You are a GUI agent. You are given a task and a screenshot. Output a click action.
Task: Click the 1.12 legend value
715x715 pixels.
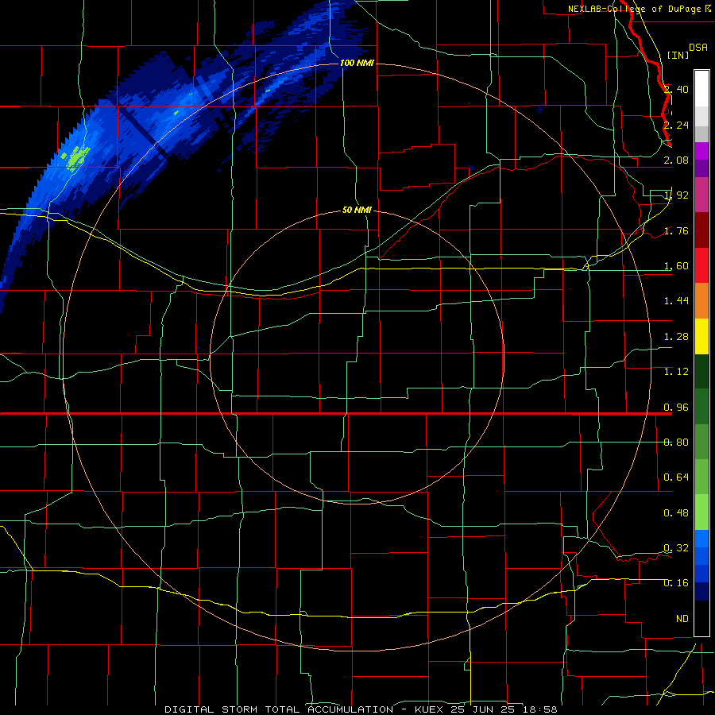point(676,372)
